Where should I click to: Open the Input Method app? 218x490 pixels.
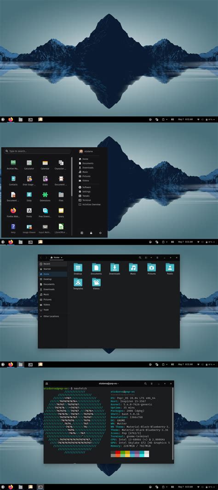click(x=45, y=229)
